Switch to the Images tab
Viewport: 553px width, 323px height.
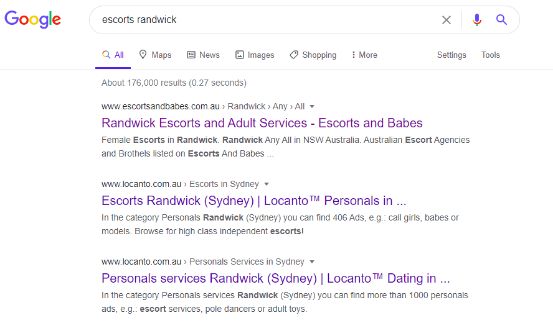[x=255, y=55]
